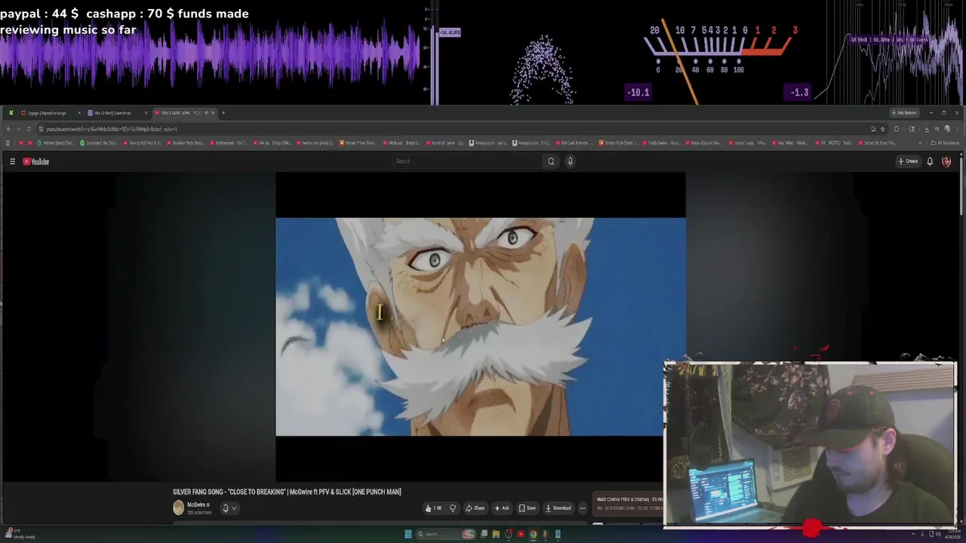
Task: Open File Explorer from the taskbar
Action: [x=496, y=534]
